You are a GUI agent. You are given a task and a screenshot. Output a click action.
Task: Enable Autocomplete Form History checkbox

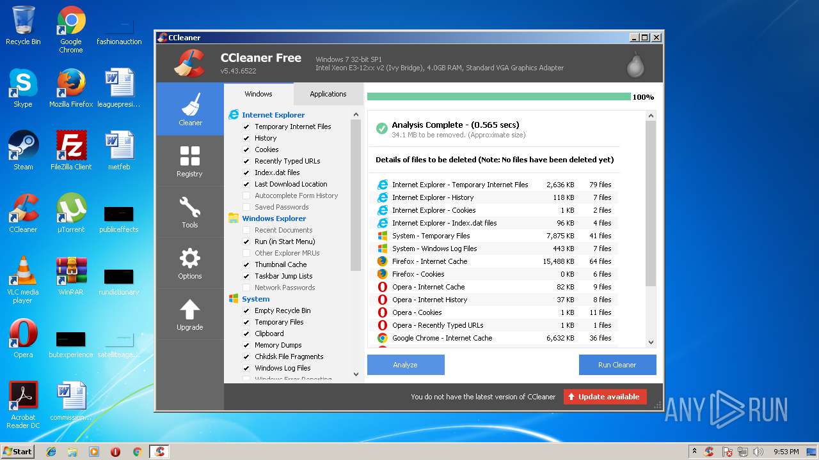246,195
